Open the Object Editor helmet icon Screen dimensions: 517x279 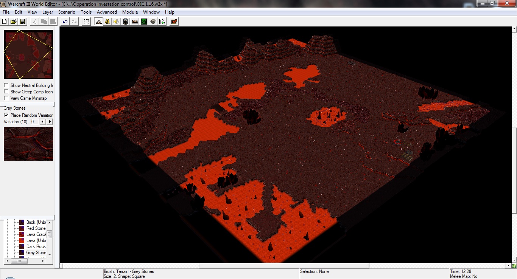pos(126,22)
